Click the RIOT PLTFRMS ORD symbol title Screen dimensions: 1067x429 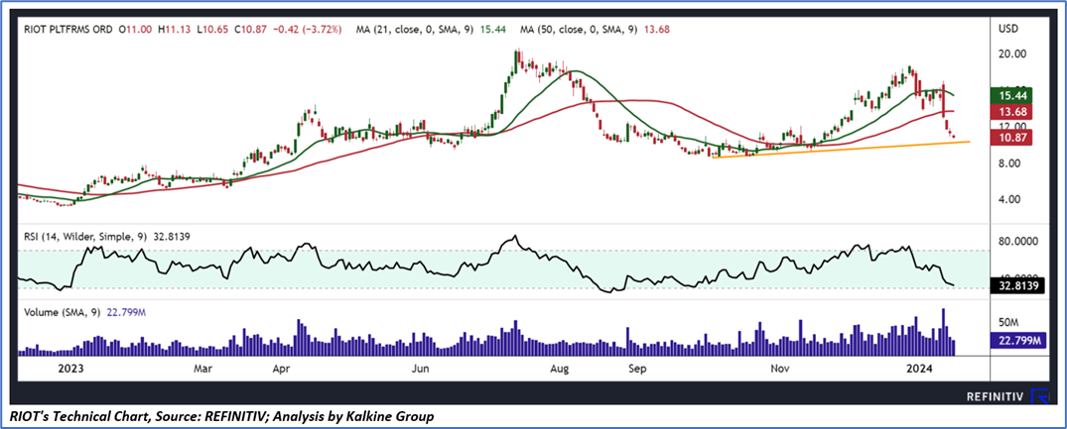pyautogui.click(x=68, y=31)
